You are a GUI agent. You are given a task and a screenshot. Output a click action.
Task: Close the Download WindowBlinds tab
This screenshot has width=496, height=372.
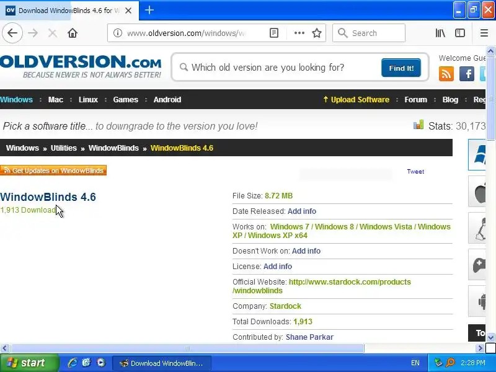[x=128, y=11]
